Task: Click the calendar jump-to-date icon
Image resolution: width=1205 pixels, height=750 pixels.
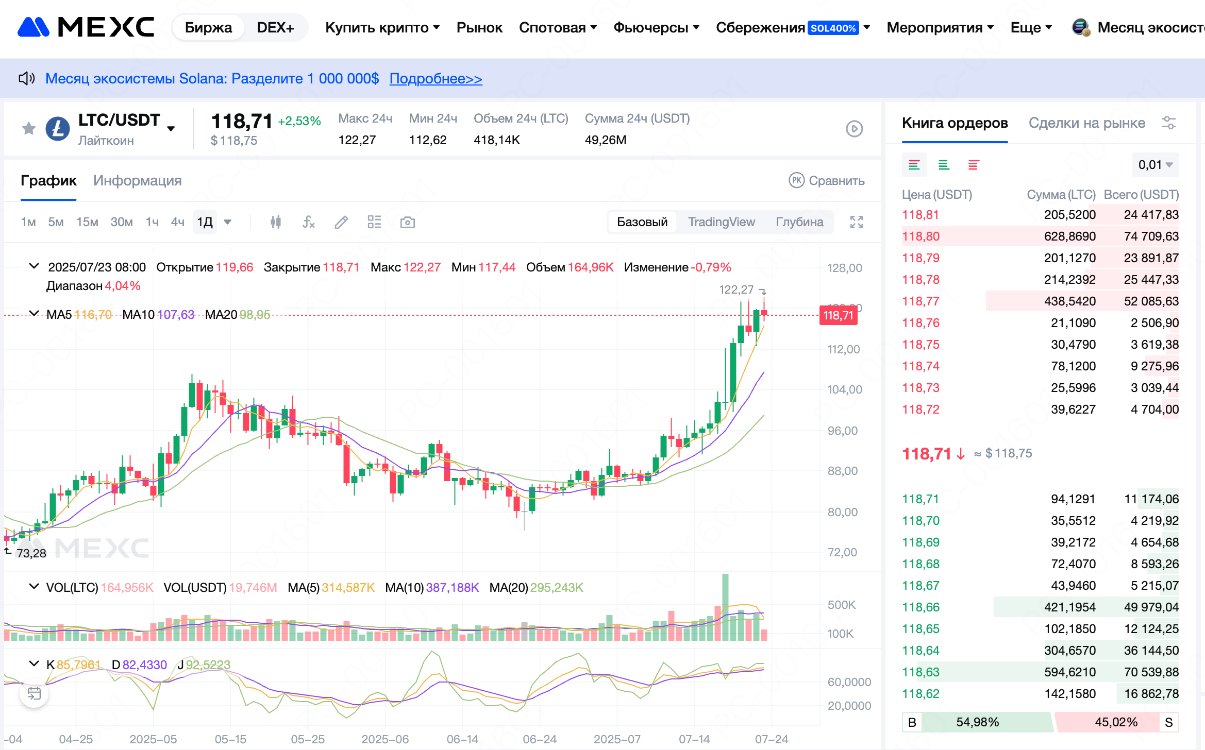Action: [x=34, y=693]
